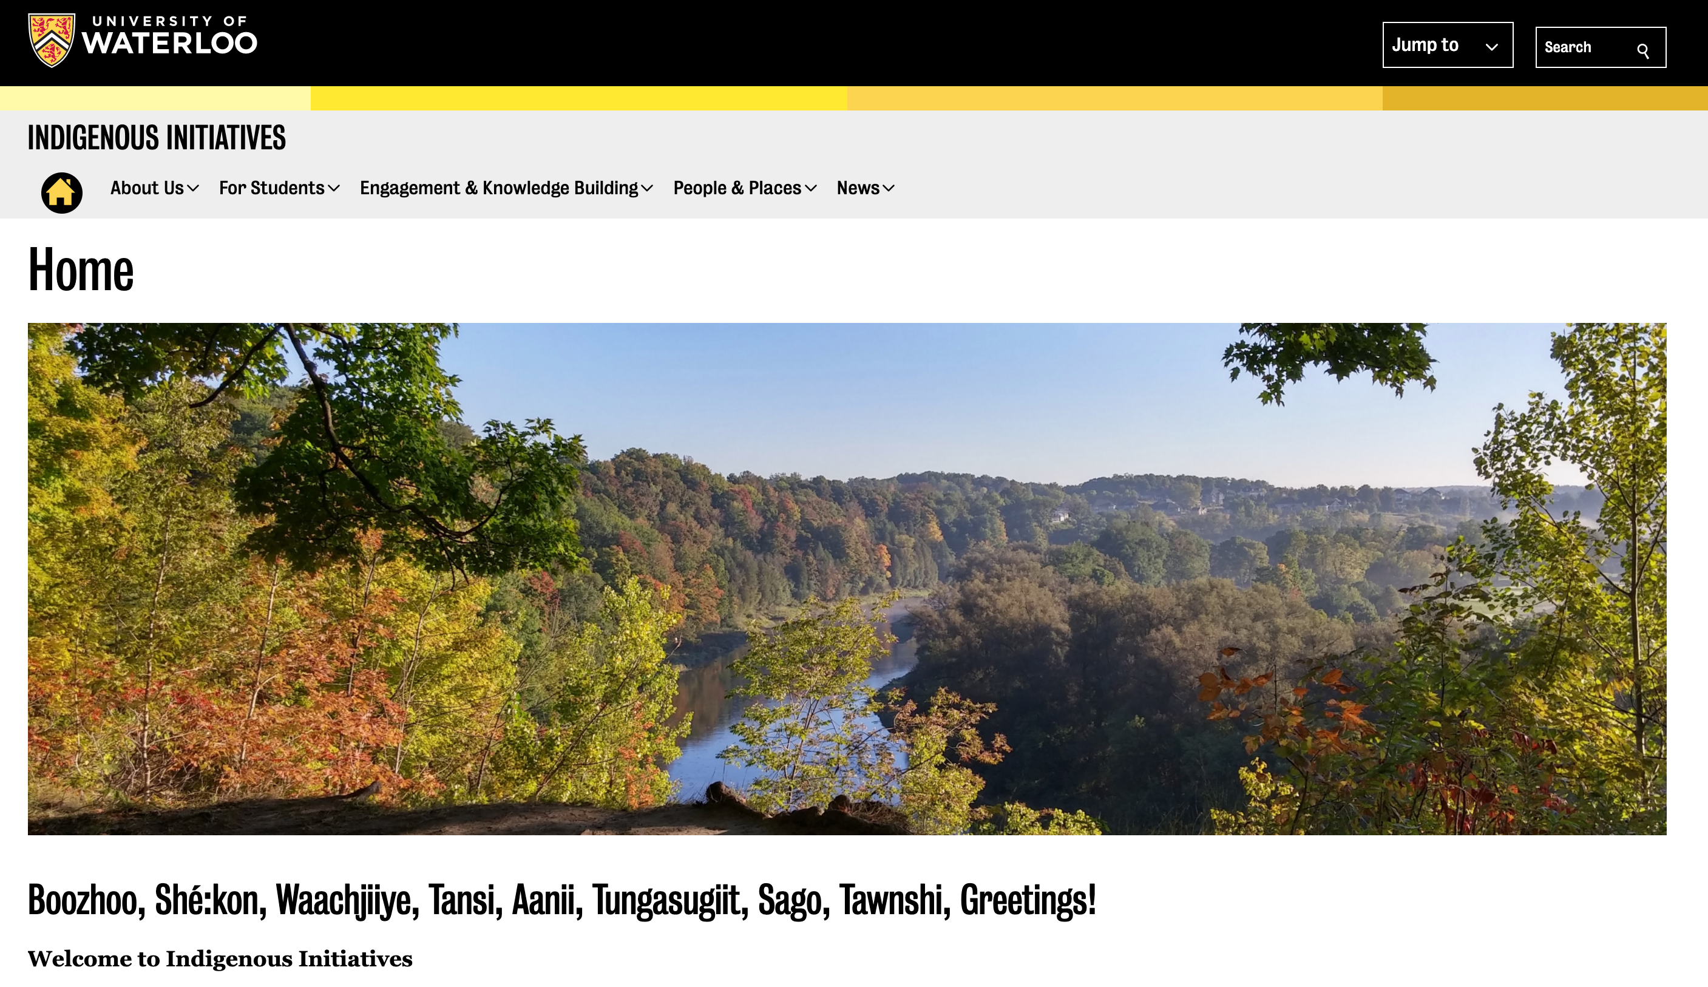
Task: Click the home/house icon in navigation
Action: point(61,192)
